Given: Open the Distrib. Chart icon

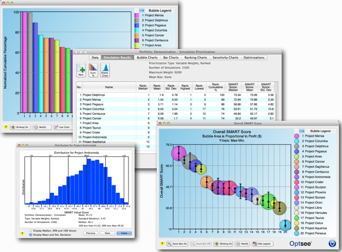Looking at the screenshot, I should [x=105, y=70].
